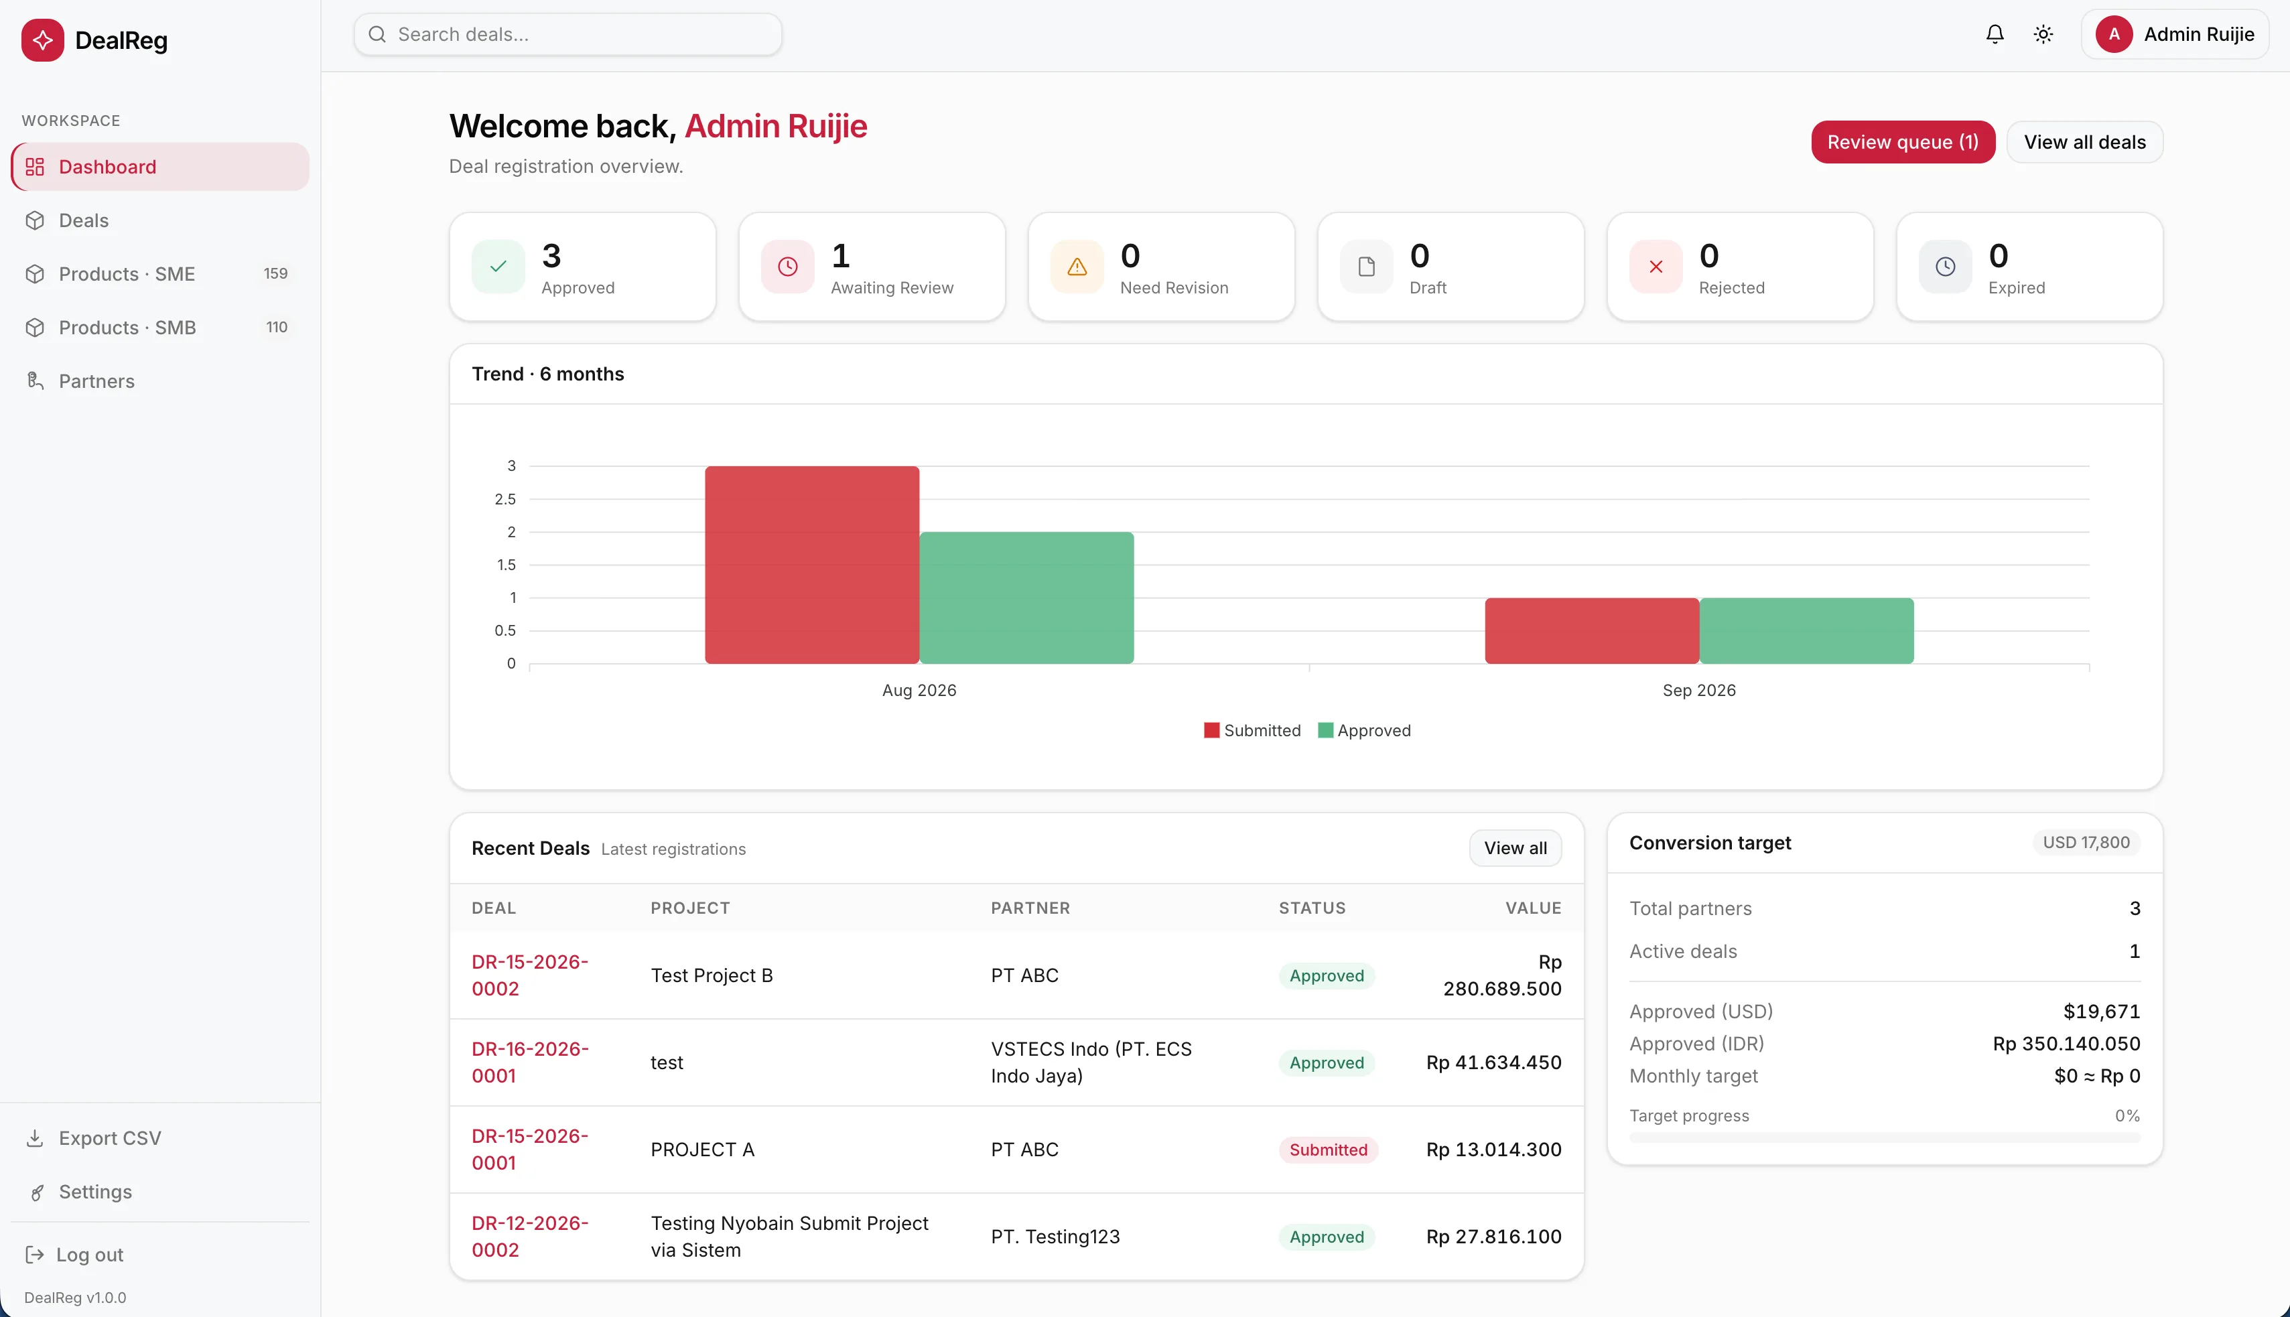Toggle Approved series in chart legend
Image resolution: width=2290 pixels, height=1317 pixels.
[1364, 730]
